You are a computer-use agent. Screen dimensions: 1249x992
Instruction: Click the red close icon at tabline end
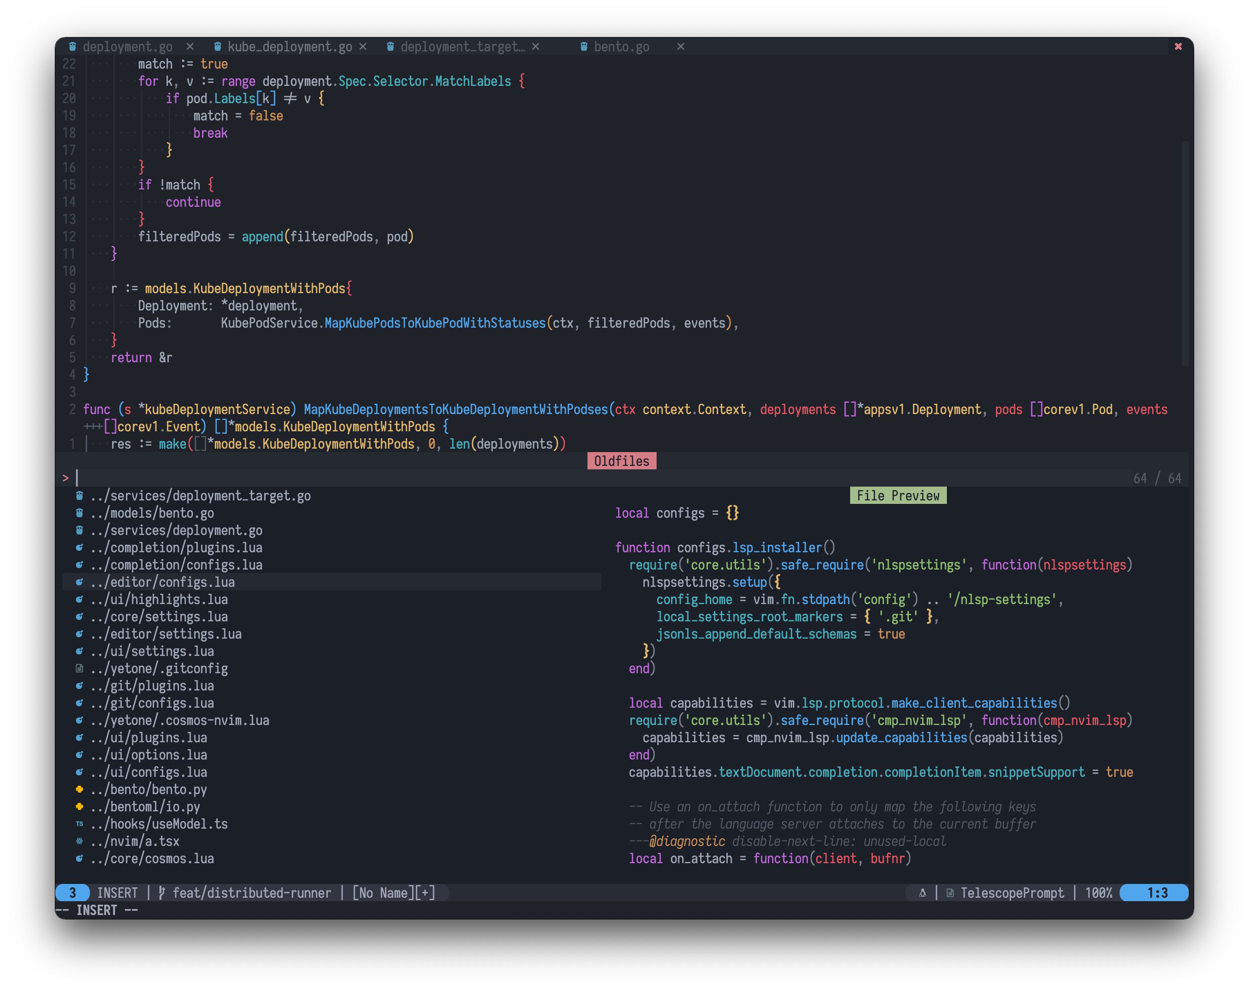point(1178,46)
